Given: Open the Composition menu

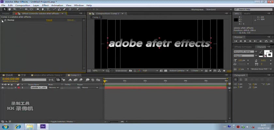Looking at the screenshot, I should click(x=23, y=6).
